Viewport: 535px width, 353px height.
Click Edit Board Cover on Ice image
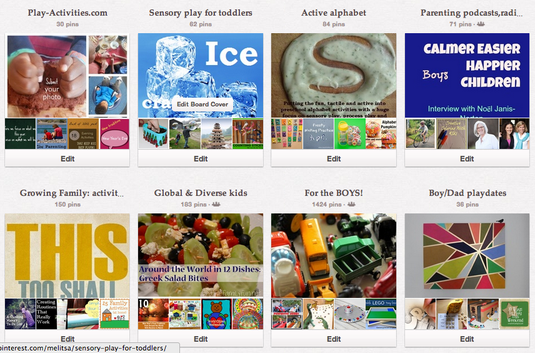coord(202,105)
